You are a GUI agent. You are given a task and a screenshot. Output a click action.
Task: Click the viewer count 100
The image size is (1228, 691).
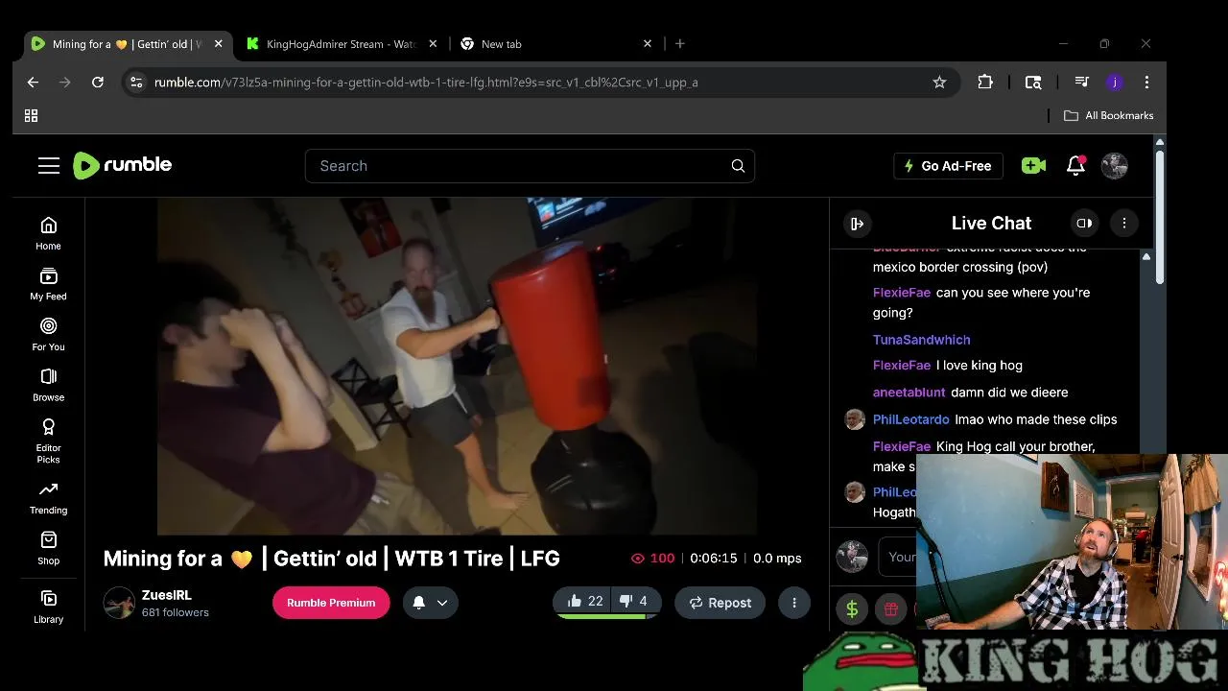tap(653, 559)
